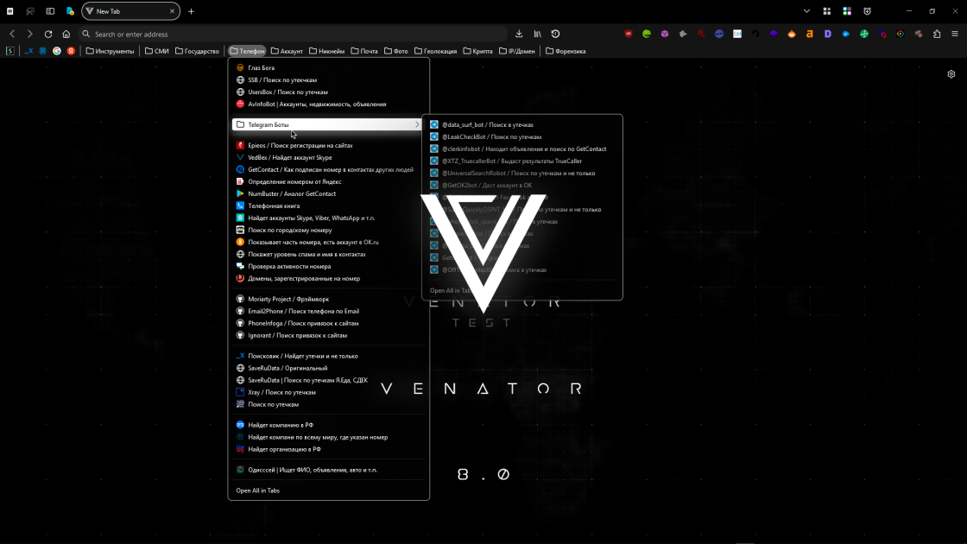Expand the list all tabs chevron
The width and height of the screenshot is (967, 544).
coord(806,11)
